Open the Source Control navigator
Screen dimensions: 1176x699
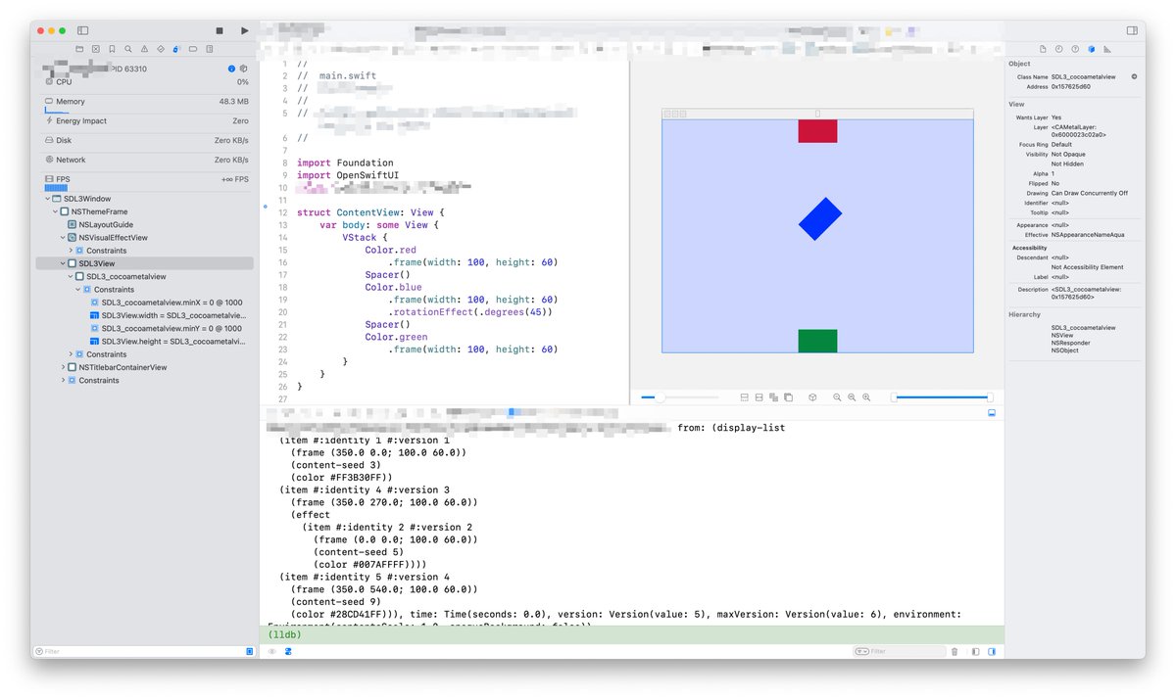pyautogui.click(x=95, y=48)
